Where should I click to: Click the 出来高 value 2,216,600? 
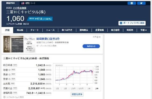coord(37,84)
